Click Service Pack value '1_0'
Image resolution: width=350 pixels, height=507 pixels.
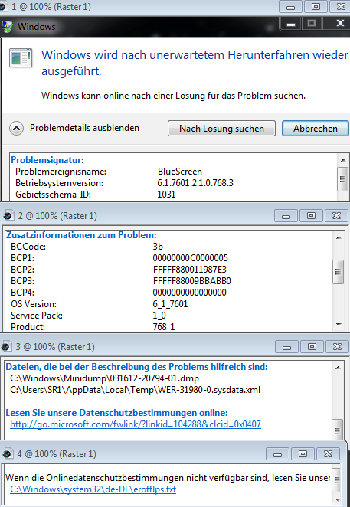pyautogui.click(x=159, y=316)
